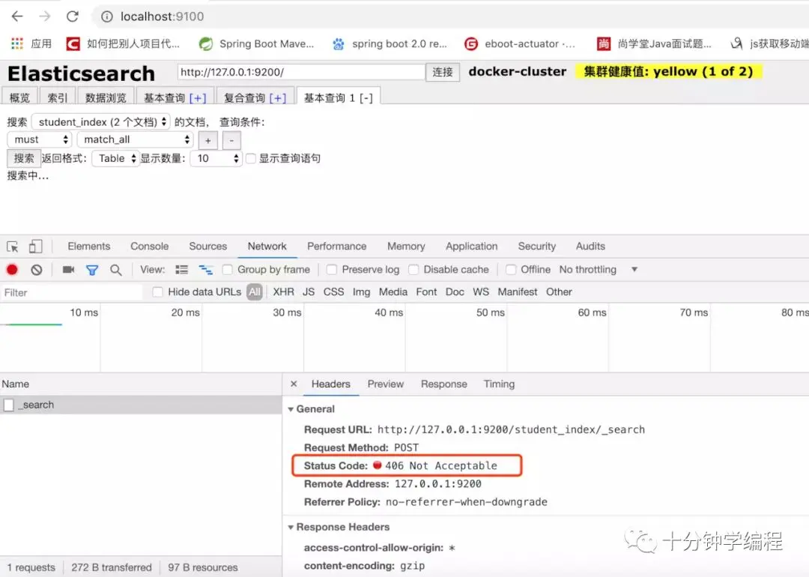Open the 数据浏览 tab
The image size is (809, 577).
coord(106,97)
